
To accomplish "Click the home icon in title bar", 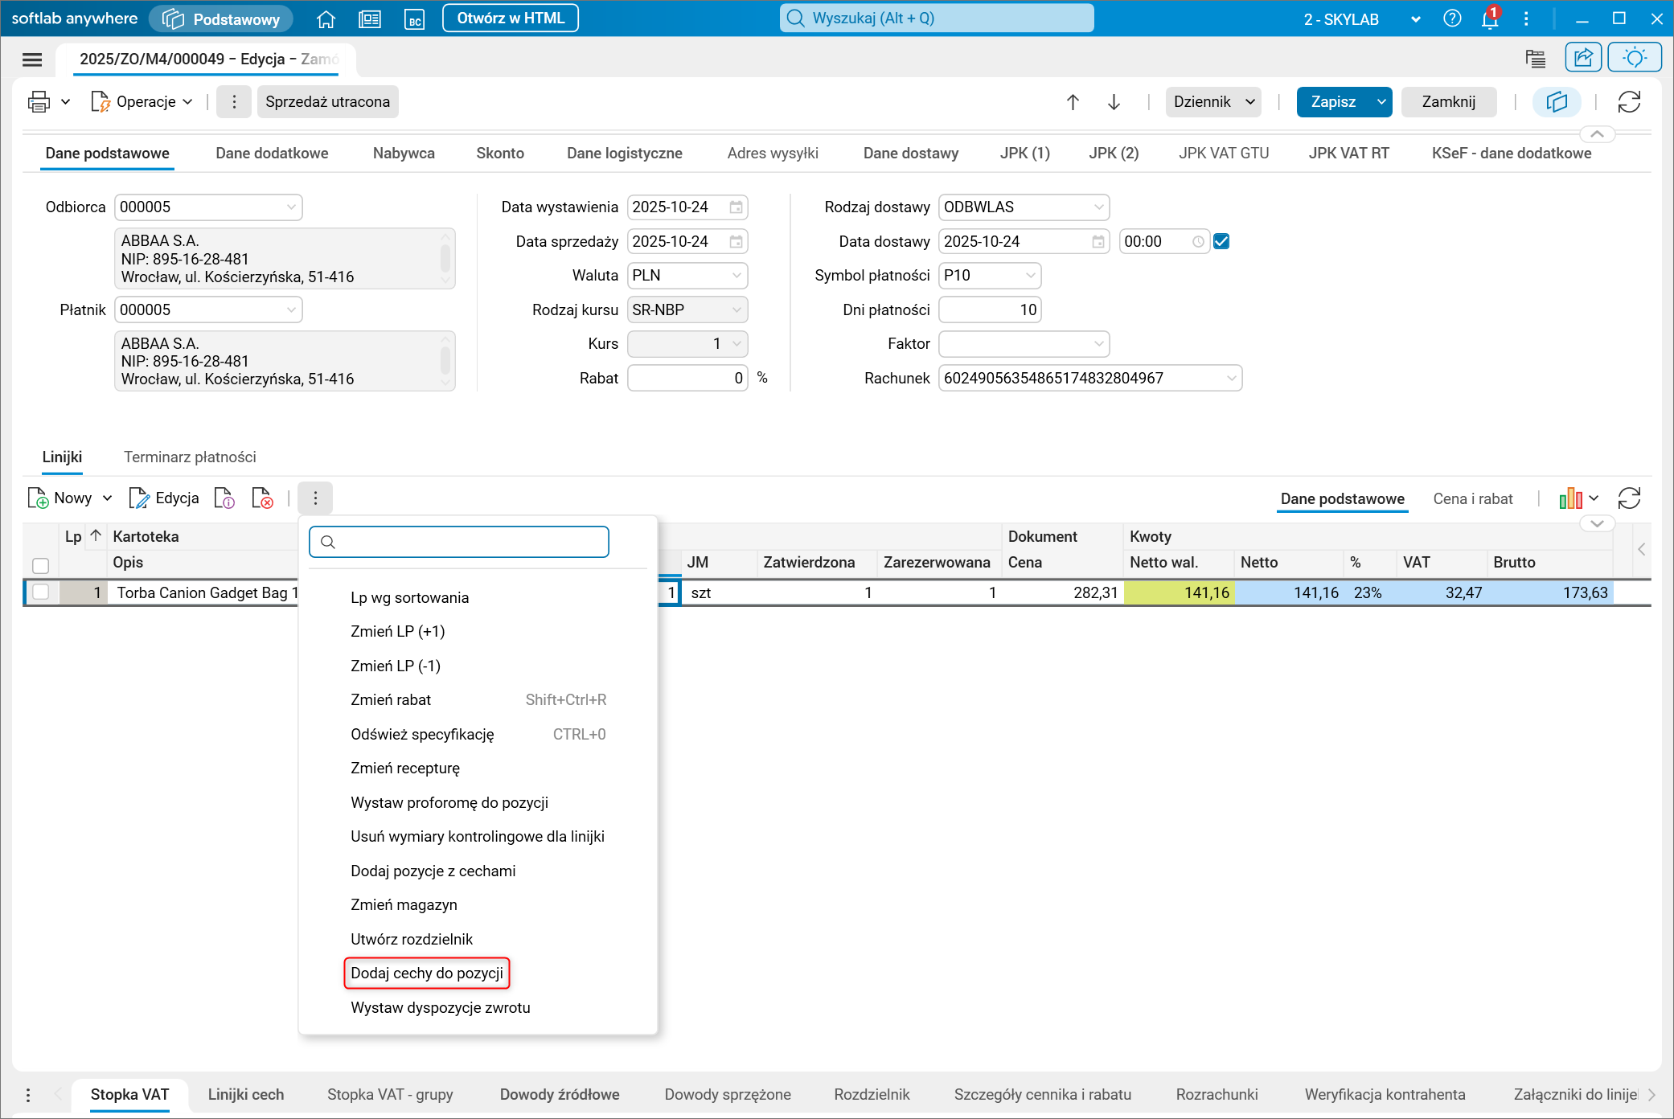I will (326, 18).
